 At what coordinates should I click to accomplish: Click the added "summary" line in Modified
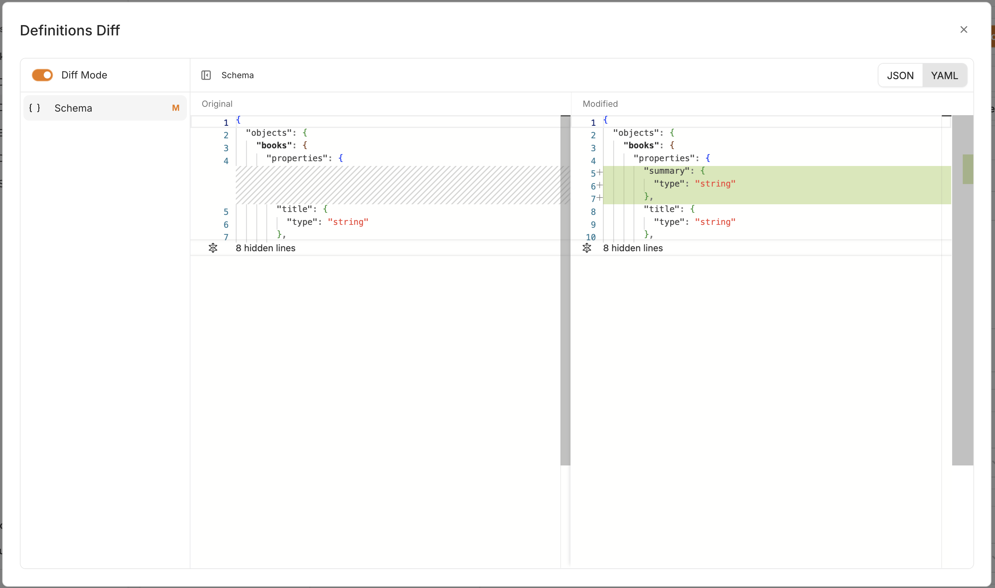coord(674,171)
